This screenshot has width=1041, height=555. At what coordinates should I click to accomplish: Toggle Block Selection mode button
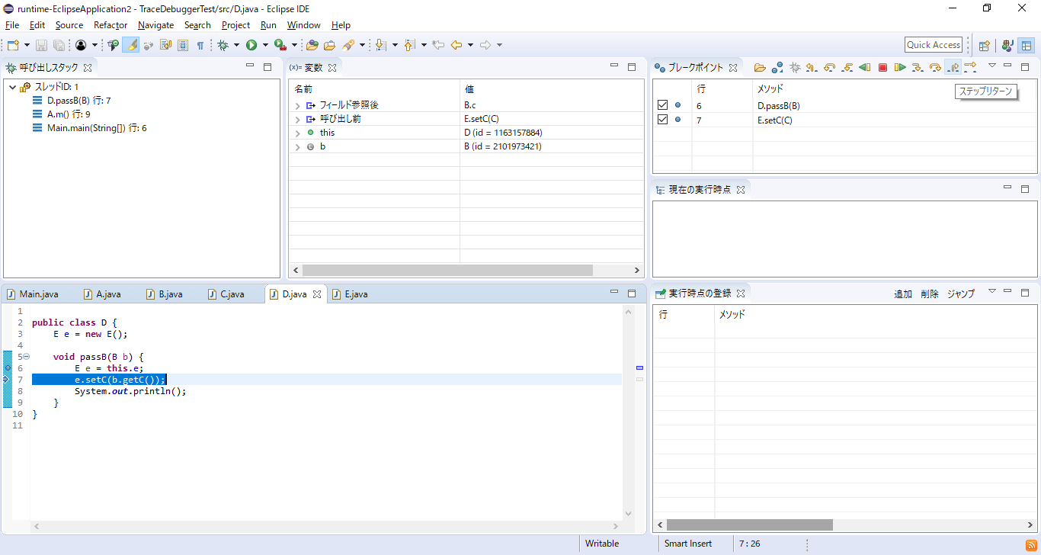183,46
